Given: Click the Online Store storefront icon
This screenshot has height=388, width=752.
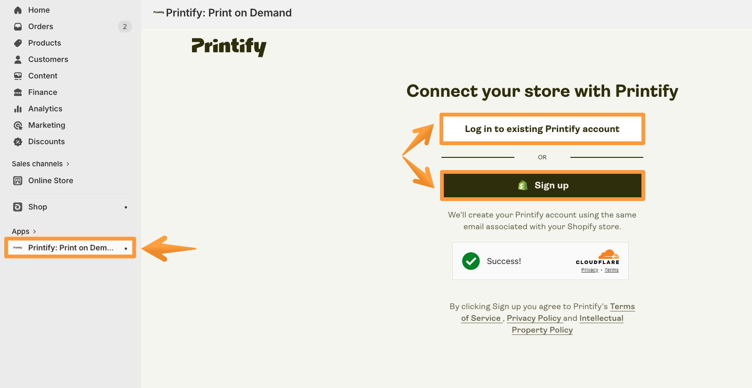Looking at the screenshot, I should click(17, 180).
